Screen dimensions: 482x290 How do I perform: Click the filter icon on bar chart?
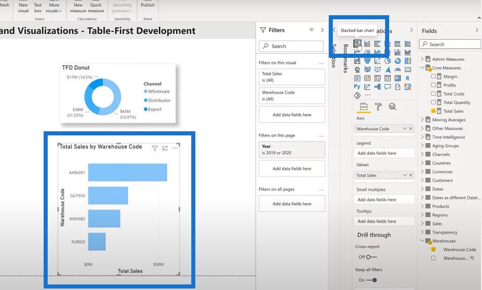(155, 149)
